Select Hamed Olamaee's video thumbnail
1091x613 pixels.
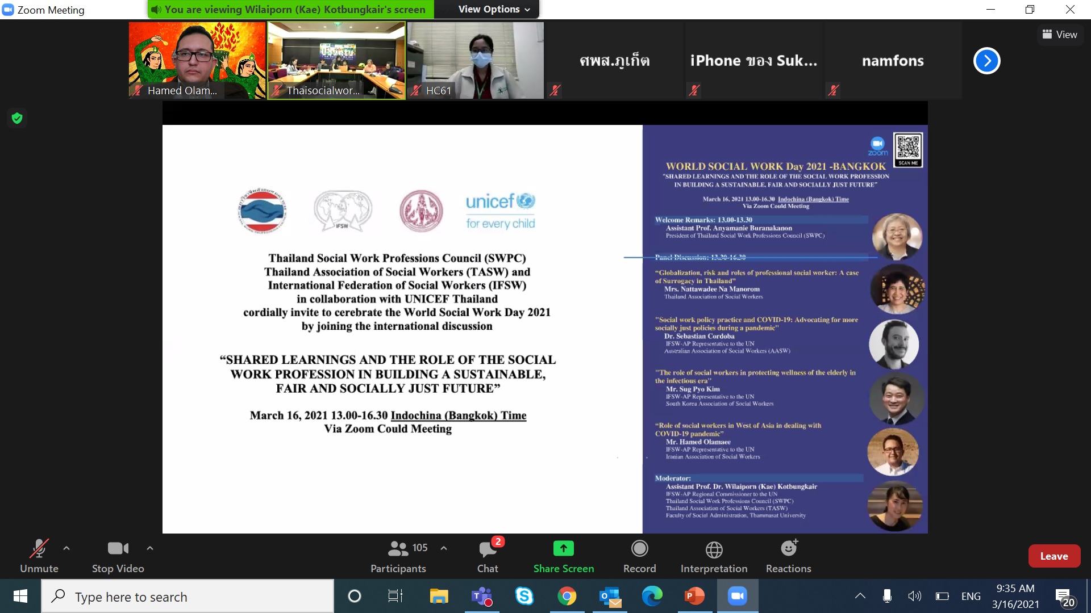tap(197, 60)
